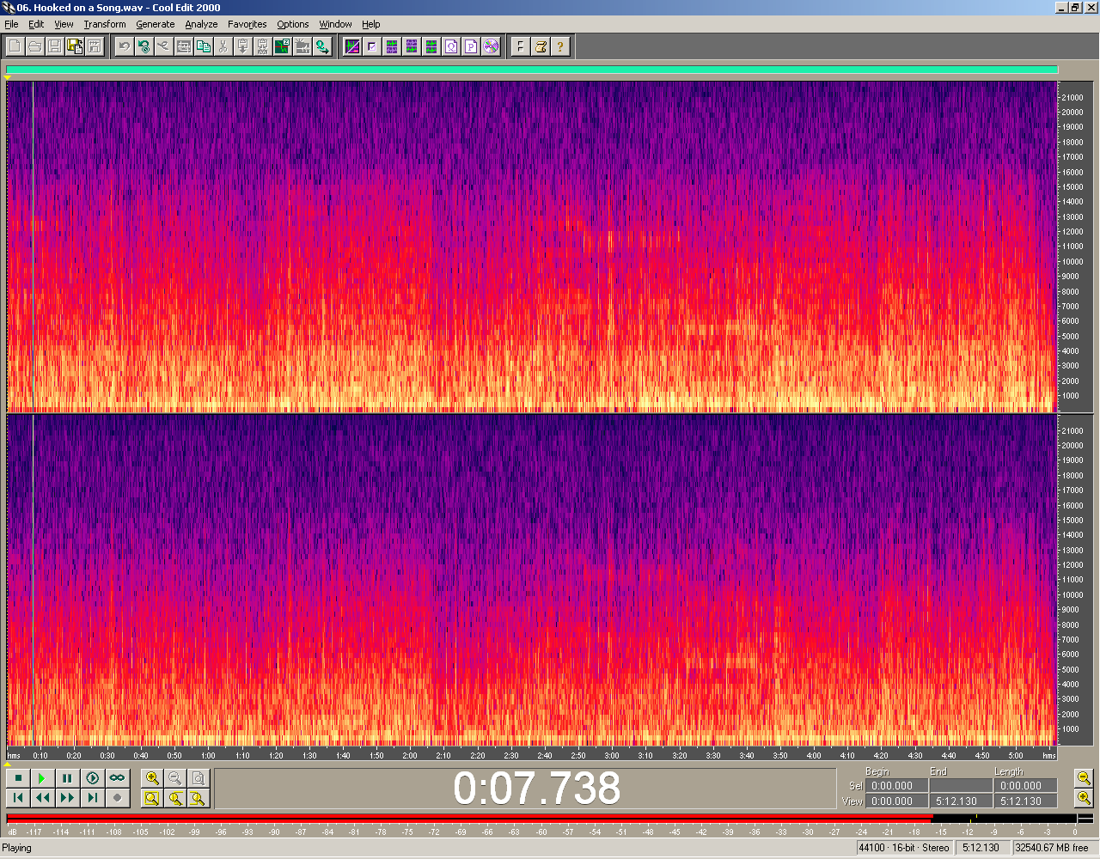Click the Undo toolbar icon

tap(124, 46)
